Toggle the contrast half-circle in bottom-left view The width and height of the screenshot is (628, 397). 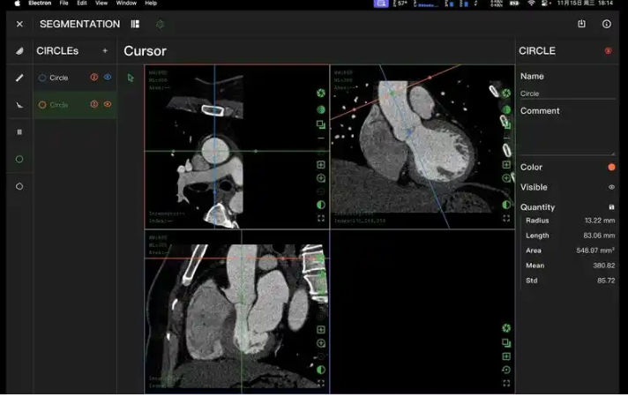(321, 370)
